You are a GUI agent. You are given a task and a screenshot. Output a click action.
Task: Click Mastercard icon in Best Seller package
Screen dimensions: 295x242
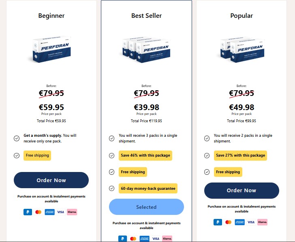point(134,238)
